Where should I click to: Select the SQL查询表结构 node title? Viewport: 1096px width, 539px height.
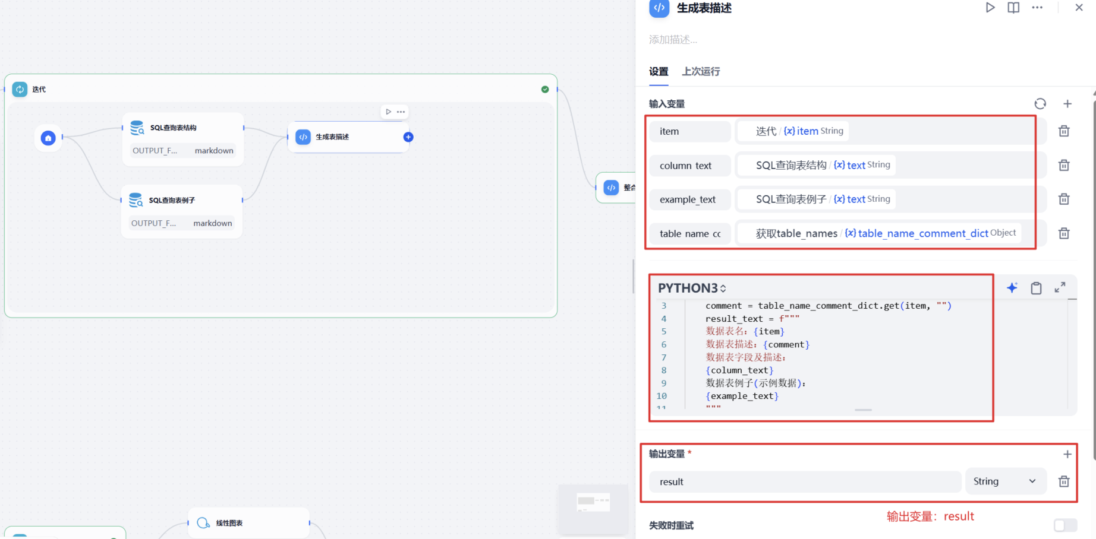173,128
